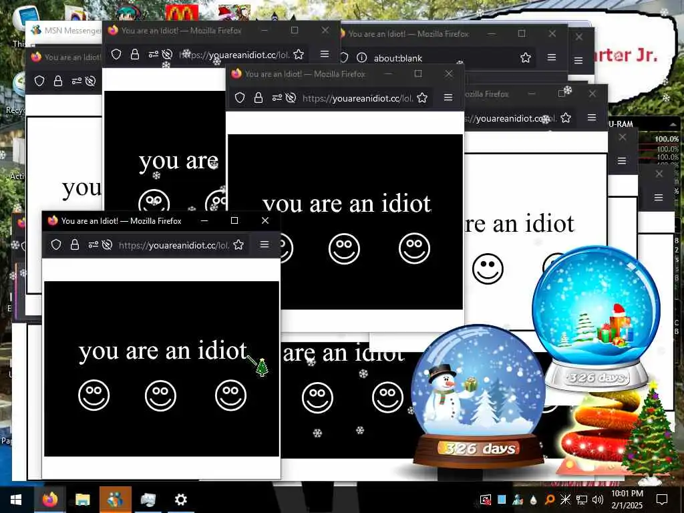
Task: Minimize the center 'You are an Idiot!' window
Action: pyautogui.click(x=388, y=73)
